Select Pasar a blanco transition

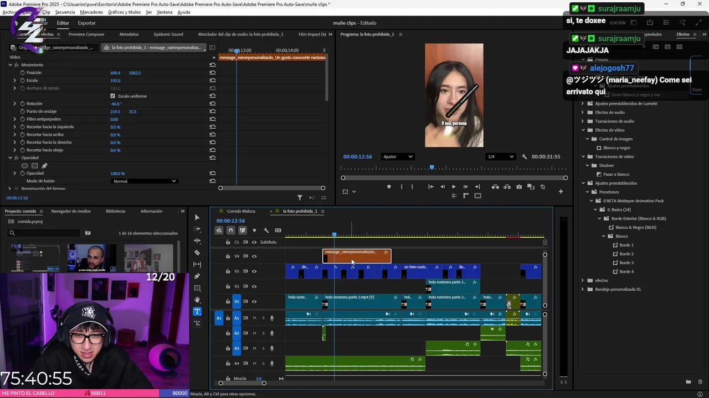pos(615,174)
